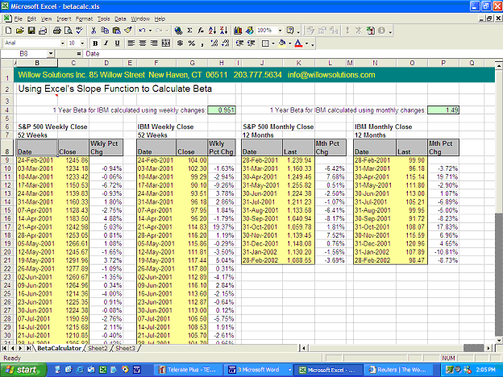Open Paste Function fx dialog
503x377 pixels.
point(201,31)
